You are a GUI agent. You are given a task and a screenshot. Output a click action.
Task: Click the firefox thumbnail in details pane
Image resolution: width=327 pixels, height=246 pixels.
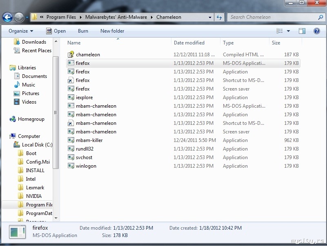pos(18,232)
